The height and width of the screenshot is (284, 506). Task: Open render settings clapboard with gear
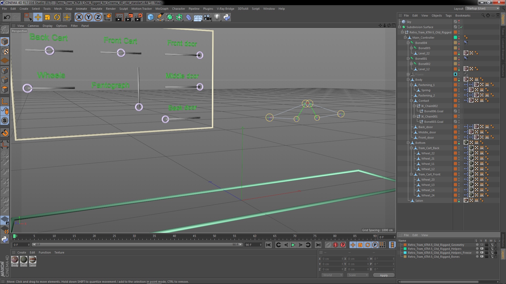[139, 17]
